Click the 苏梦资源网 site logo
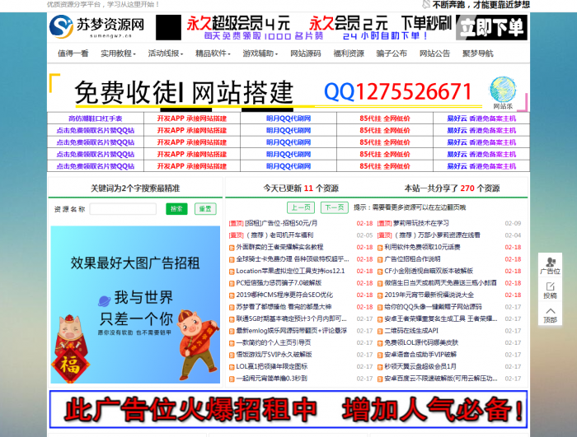Viewport: 577px width, 437px height. 97,28
